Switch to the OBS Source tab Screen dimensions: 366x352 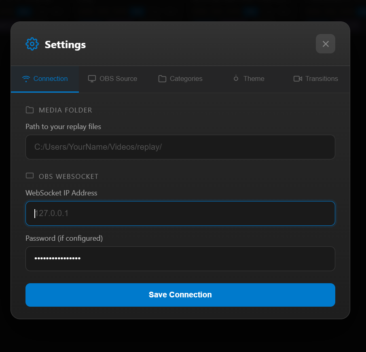(112, 79)
